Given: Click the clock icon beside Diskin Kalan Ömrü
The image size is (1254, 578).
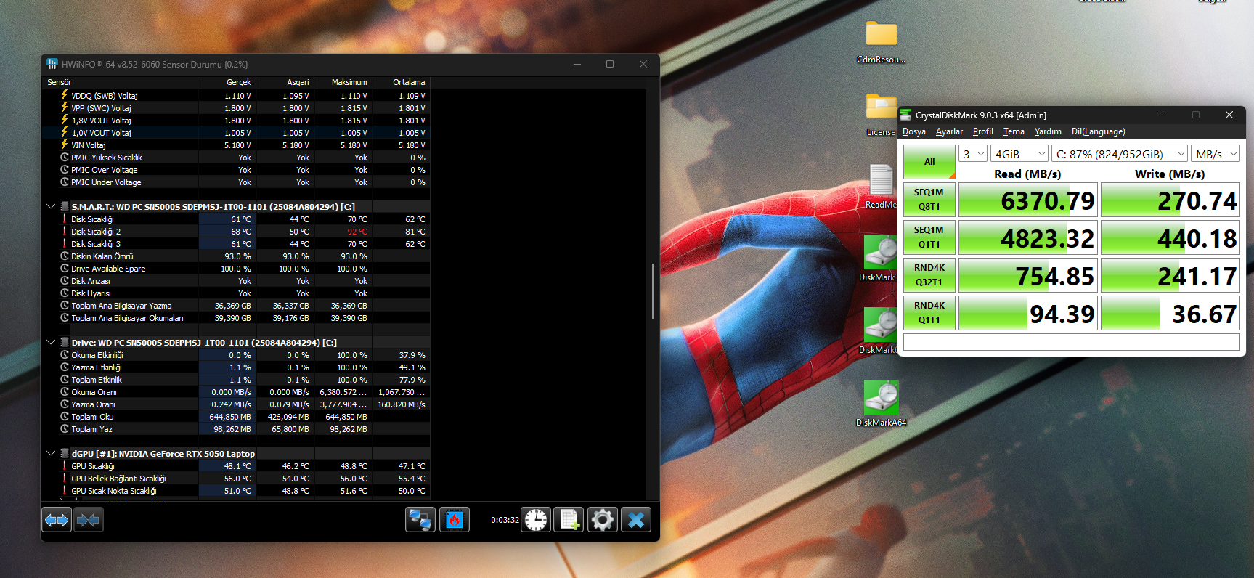Looking at the screenshot, I should [x=65, y=256].
